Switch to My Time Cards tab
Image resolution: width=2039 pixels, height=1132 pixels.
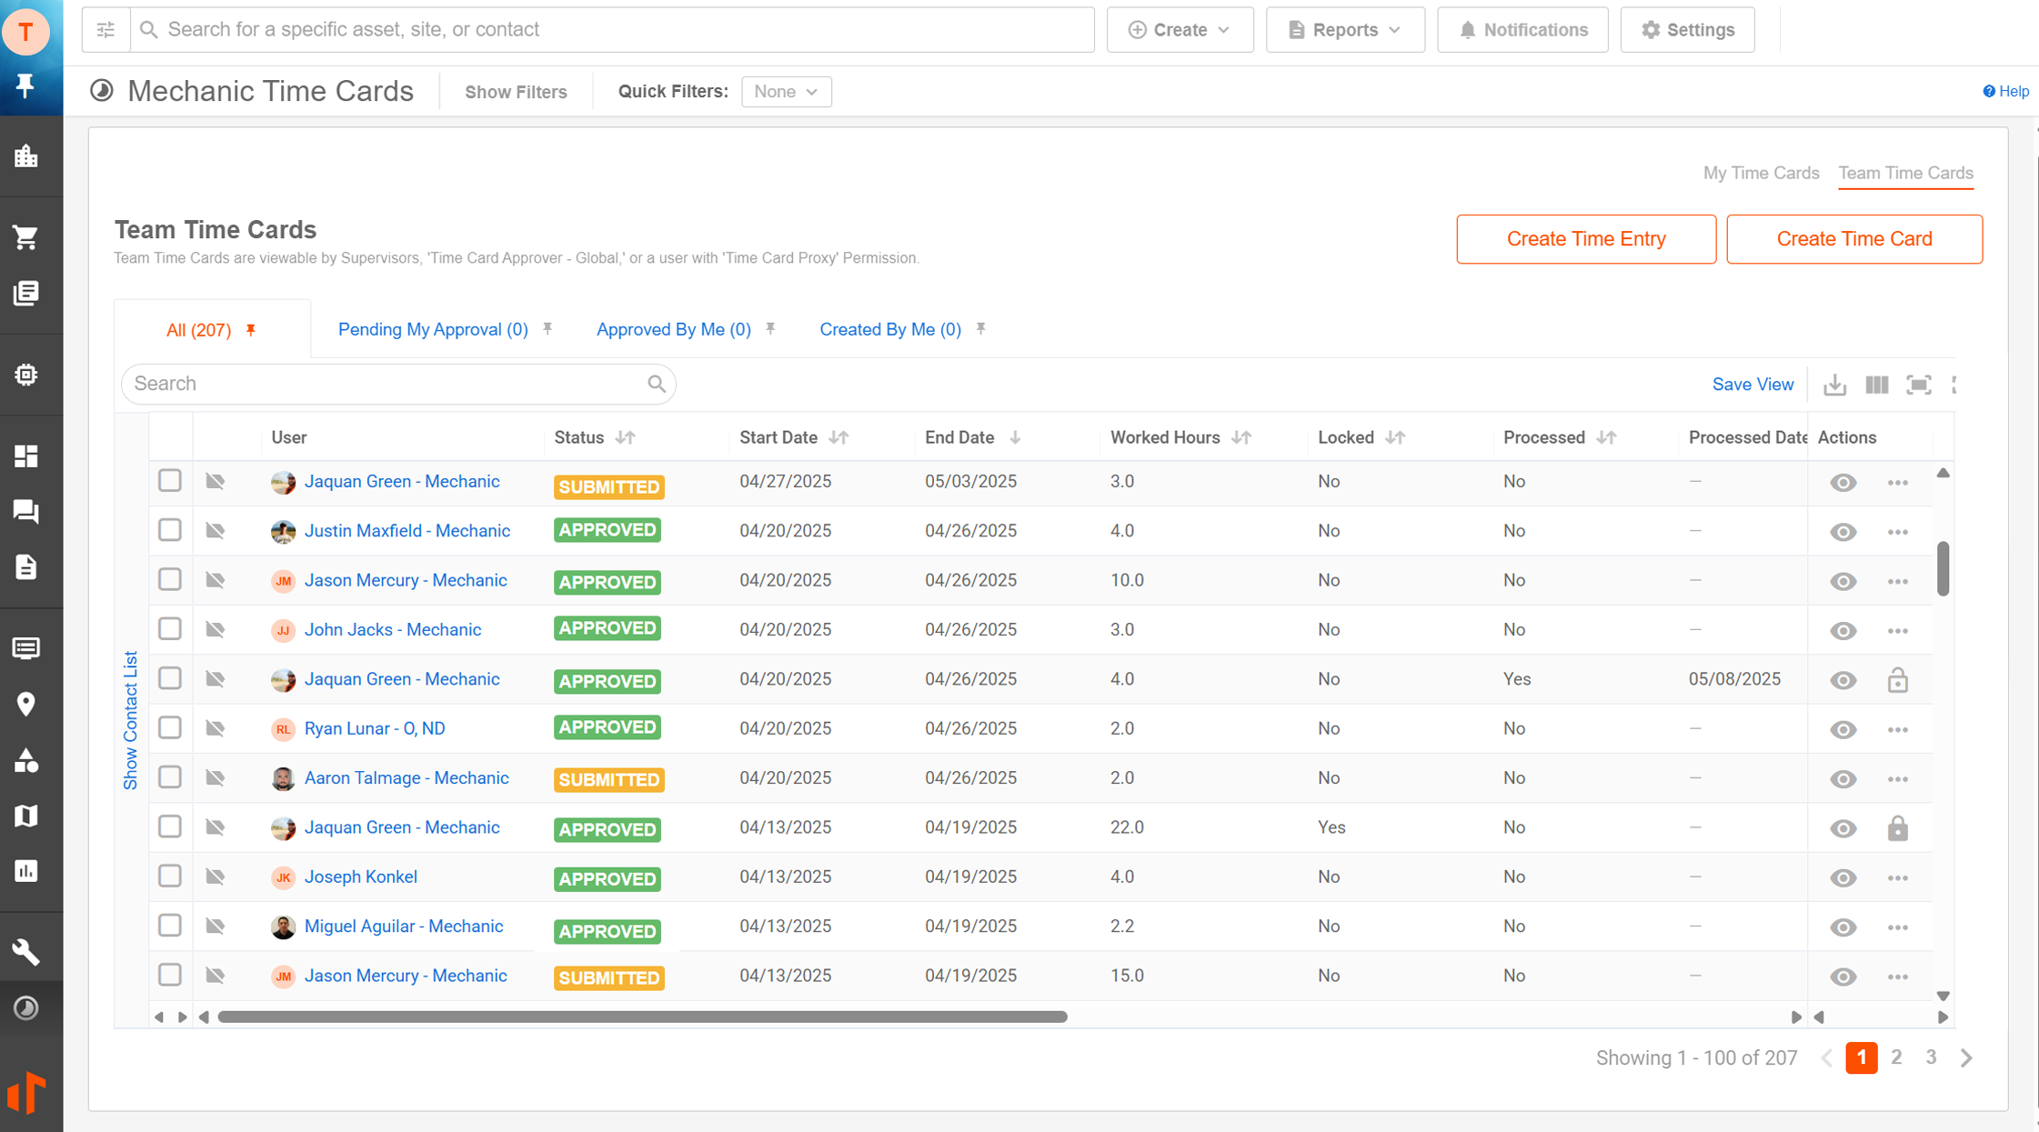pos(1761,173)
